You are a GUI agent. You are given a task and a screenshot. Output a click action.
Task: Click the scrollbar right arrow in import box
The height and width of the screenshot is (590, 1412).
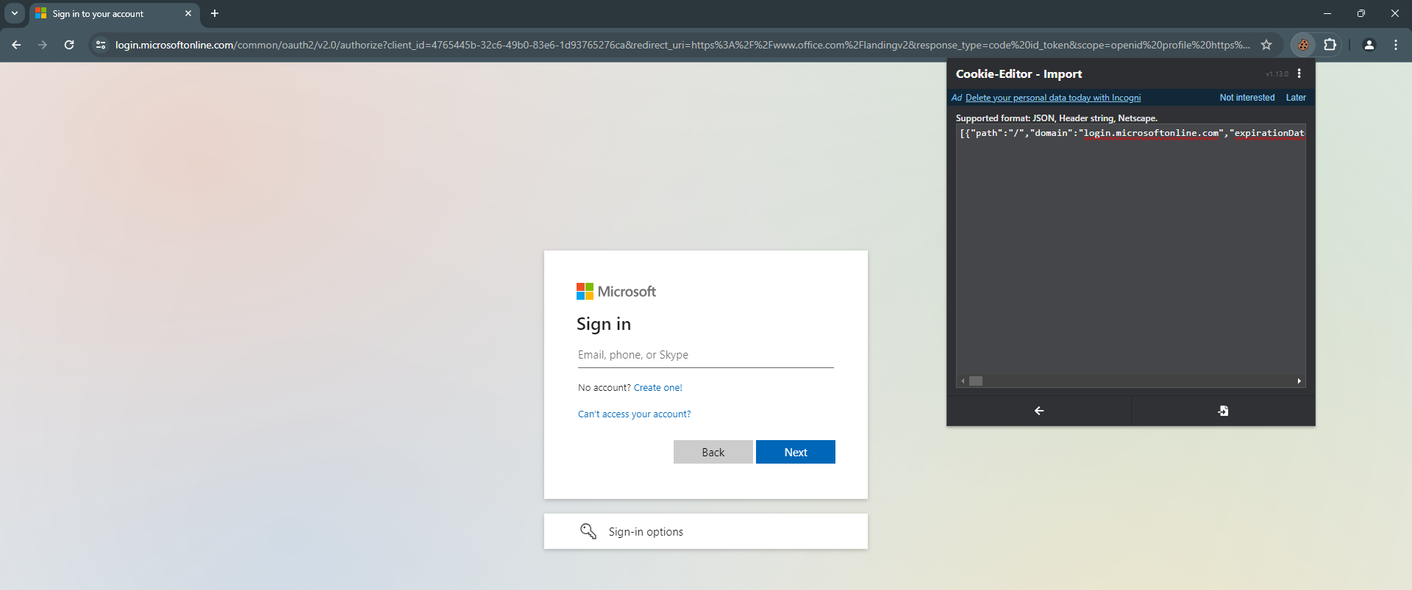(x=1299, y=381)
